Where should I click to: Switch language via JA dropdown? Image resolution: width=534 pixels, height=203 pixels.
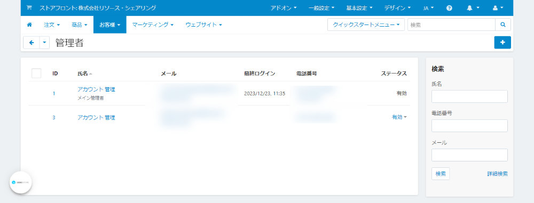click(x=428, y=8)
